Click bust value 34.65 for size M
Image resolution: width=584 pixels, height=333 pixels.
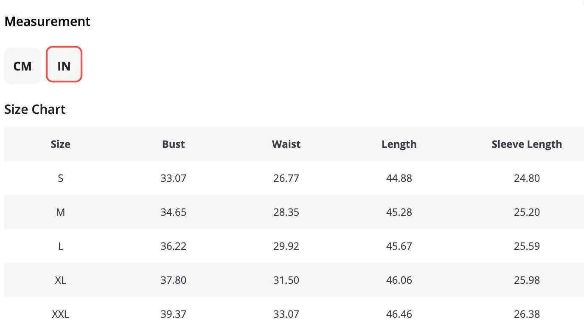pos(173,212)
